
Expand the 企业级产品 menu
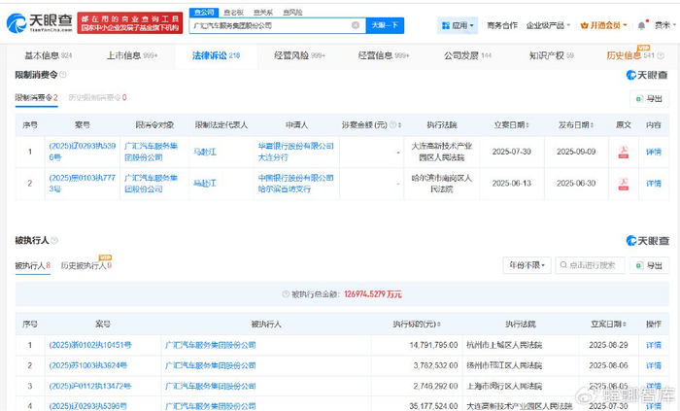548,25
